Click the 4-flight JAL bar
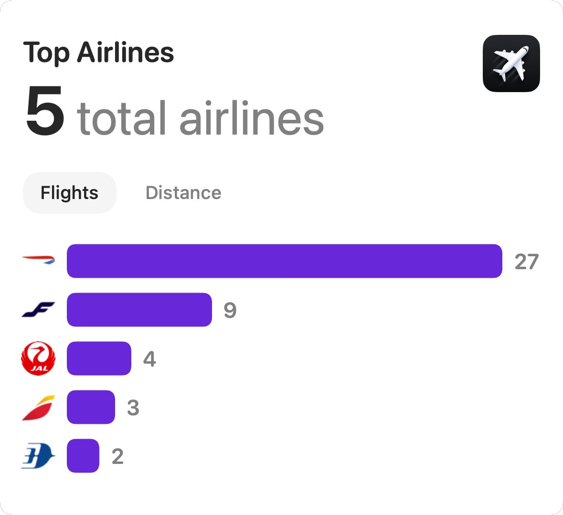Viewport: 563px width, 515px height. point(99,358)
